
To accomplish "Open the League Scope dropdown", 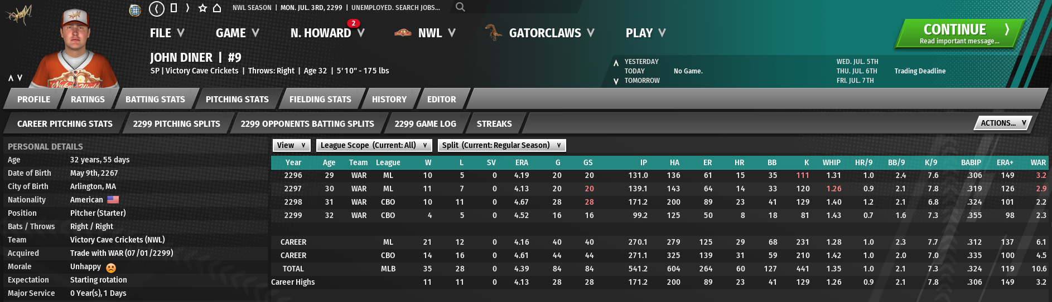I will (374, 145).
